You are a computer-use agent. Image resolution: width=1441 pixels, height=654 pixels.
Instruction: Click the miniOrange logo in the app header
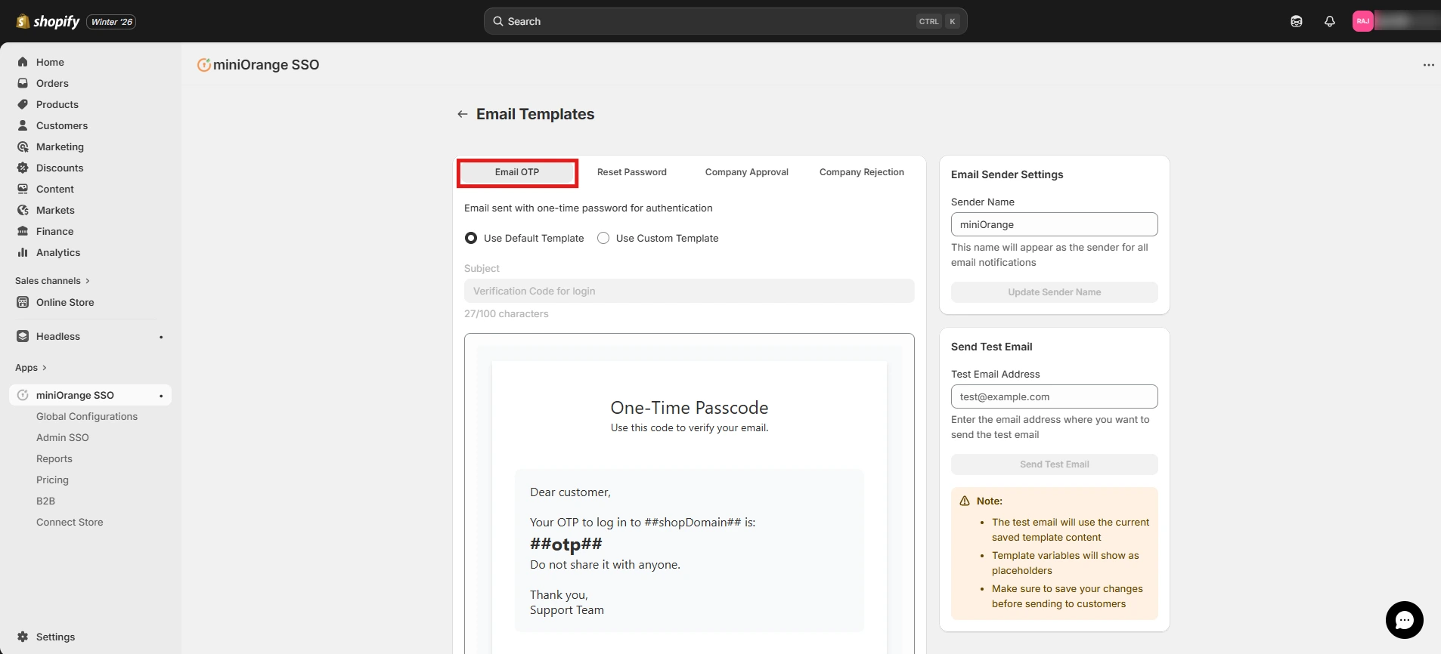tap(203, 65)
